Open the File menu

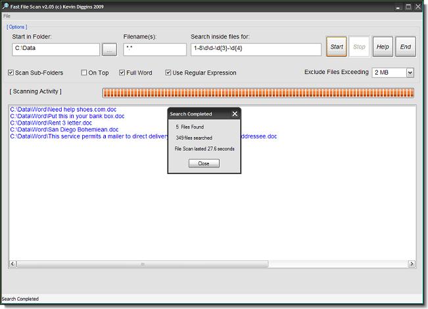click(7, 16)
